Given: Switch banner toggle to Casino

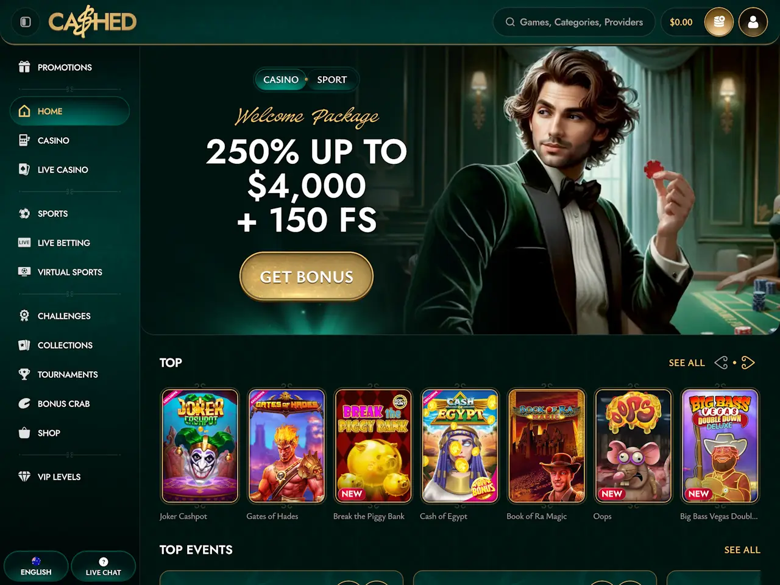Looking at the screenshot, I should click(x=281, y=79).
